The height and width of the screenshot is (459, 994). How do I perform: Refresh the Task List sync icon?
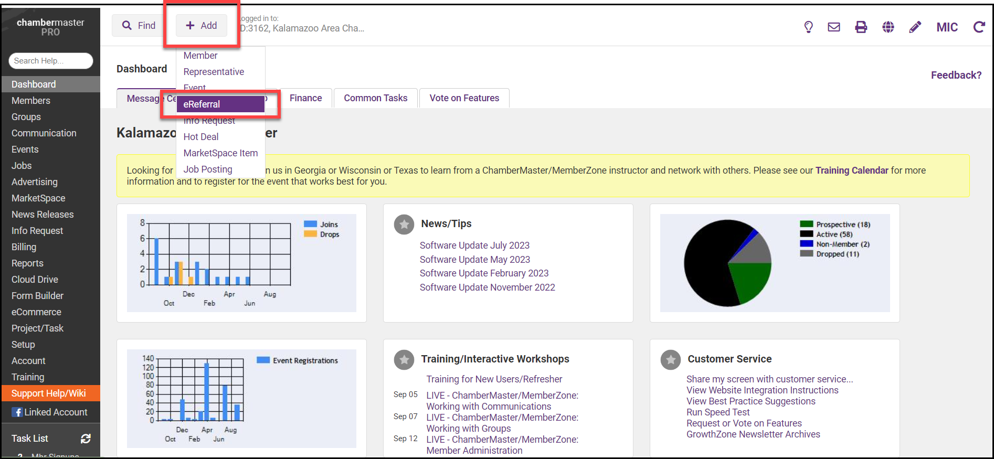click(86, 439)
